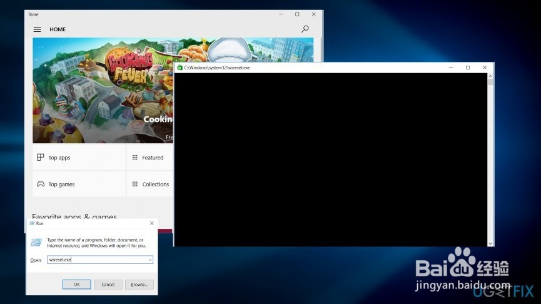Click the wsreset.exe console title icon

[179, 68]
